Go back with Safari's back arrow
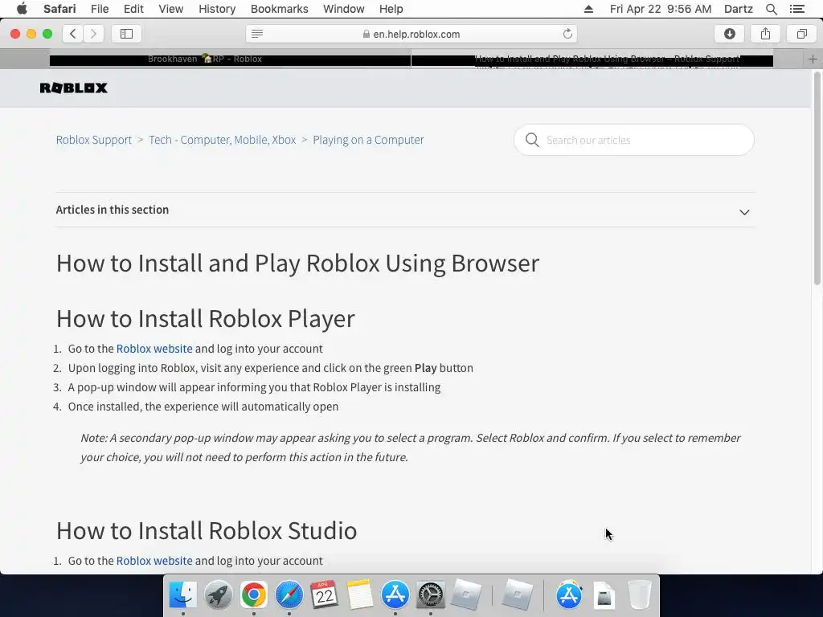Screen dimensions: 823x617 click(73, 34)
